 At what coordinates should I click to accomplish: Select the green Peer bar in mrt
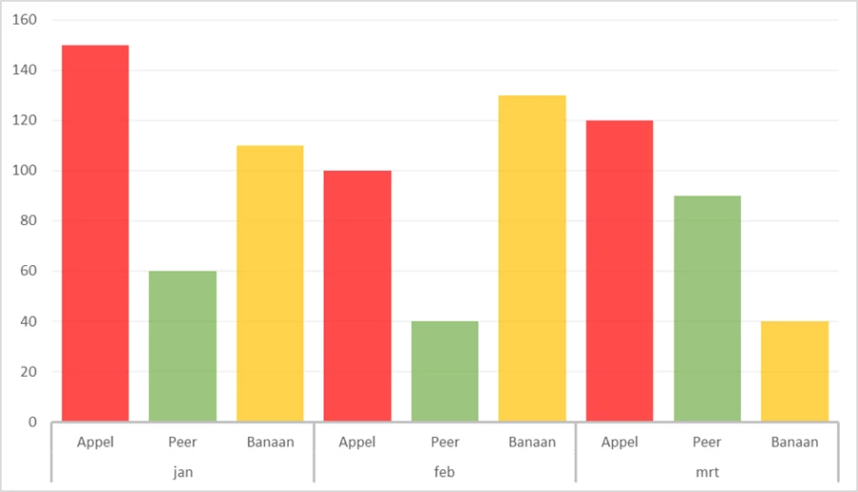tap(706, 308)
